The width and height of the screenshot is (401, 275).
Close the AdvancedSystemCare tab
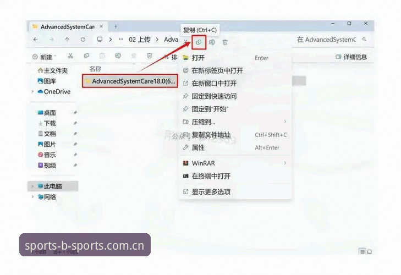point(101,26)
